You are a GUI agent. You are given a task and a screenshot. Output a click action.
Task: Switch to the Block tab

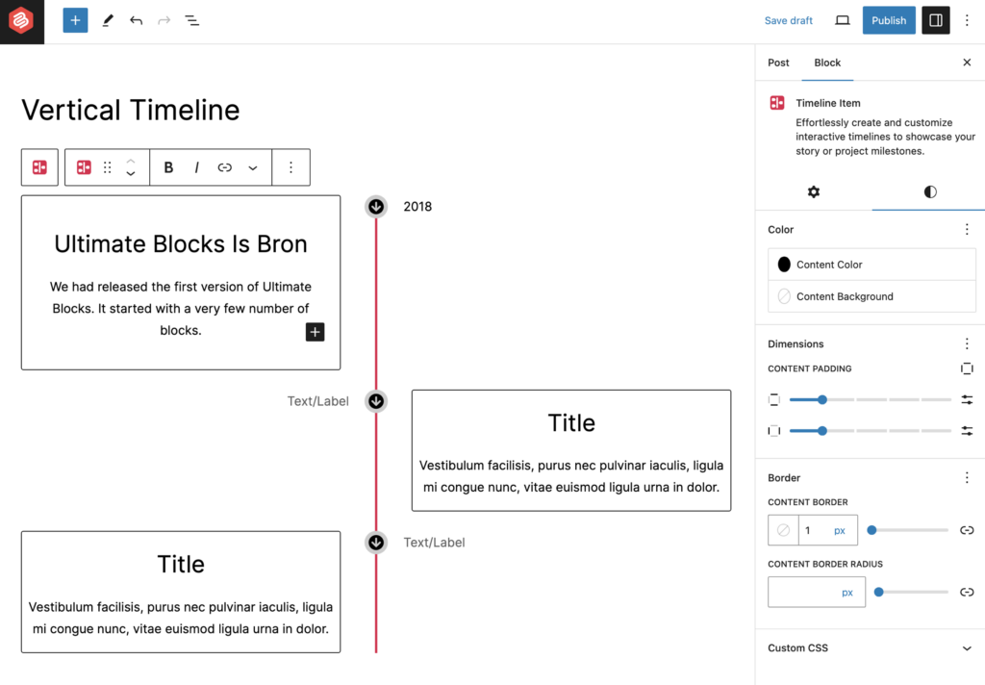pyautogui.click(x=826, y=63)
